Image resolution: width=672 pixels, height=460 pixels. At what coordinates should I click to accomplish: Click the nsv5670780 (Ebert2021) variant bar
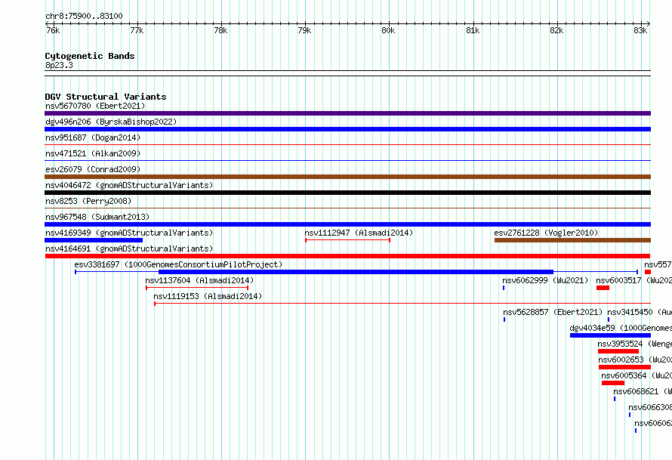coord(347,113)
